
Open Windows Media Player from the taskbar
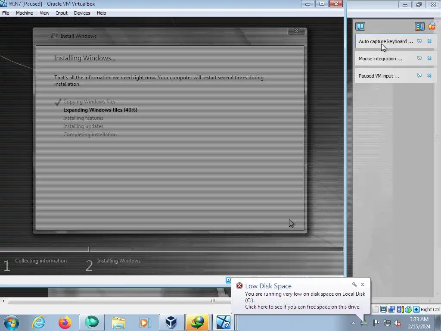click(x=145, y=322)
